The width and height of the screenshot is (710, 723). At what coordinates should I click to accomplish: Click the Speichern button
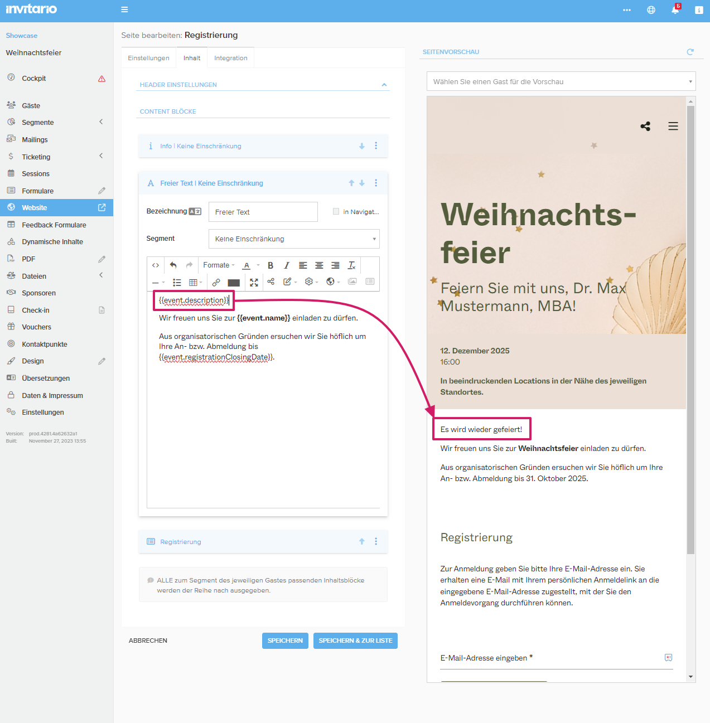(x=285, y=640)
